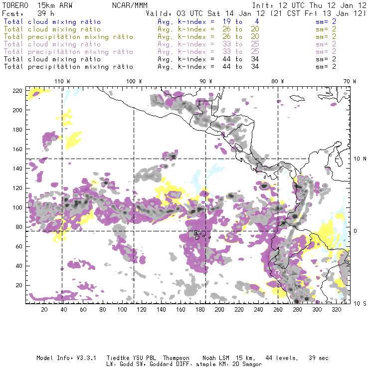Click the y-axis '120' tick label
The image size is (369, 369).
(17, 188)
